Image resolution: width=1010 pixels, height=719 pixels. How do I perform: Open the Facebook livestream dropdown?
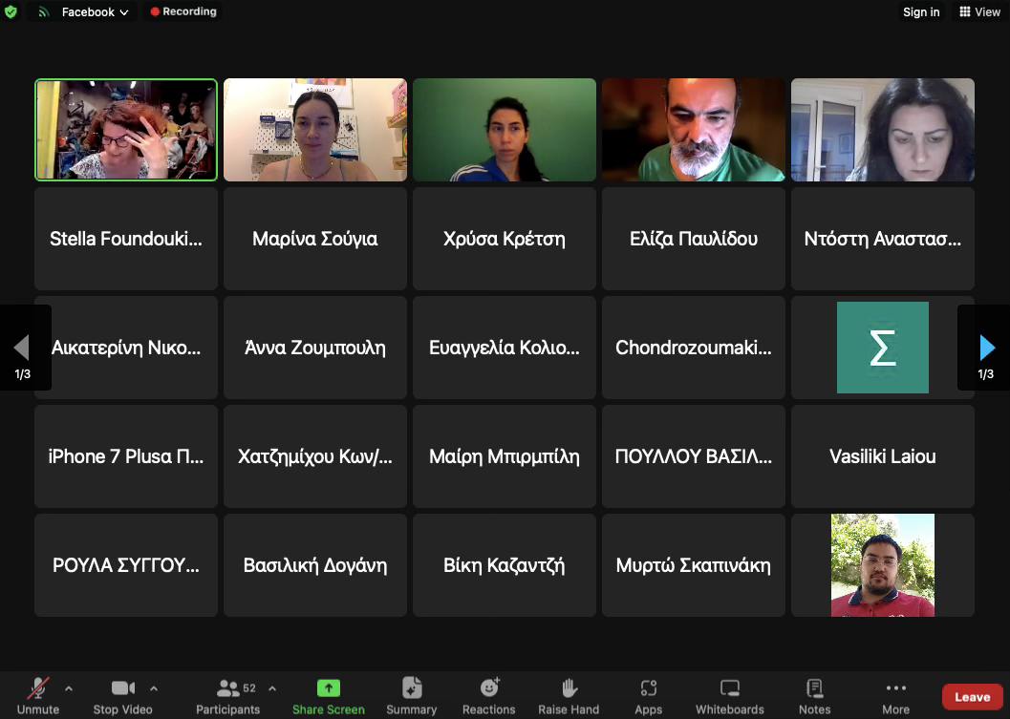click(95, 12)
